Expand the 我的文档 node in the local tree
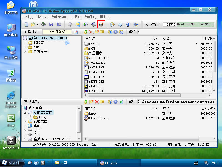Viewport: 222px width, 167px height. (x=25, y=121)
